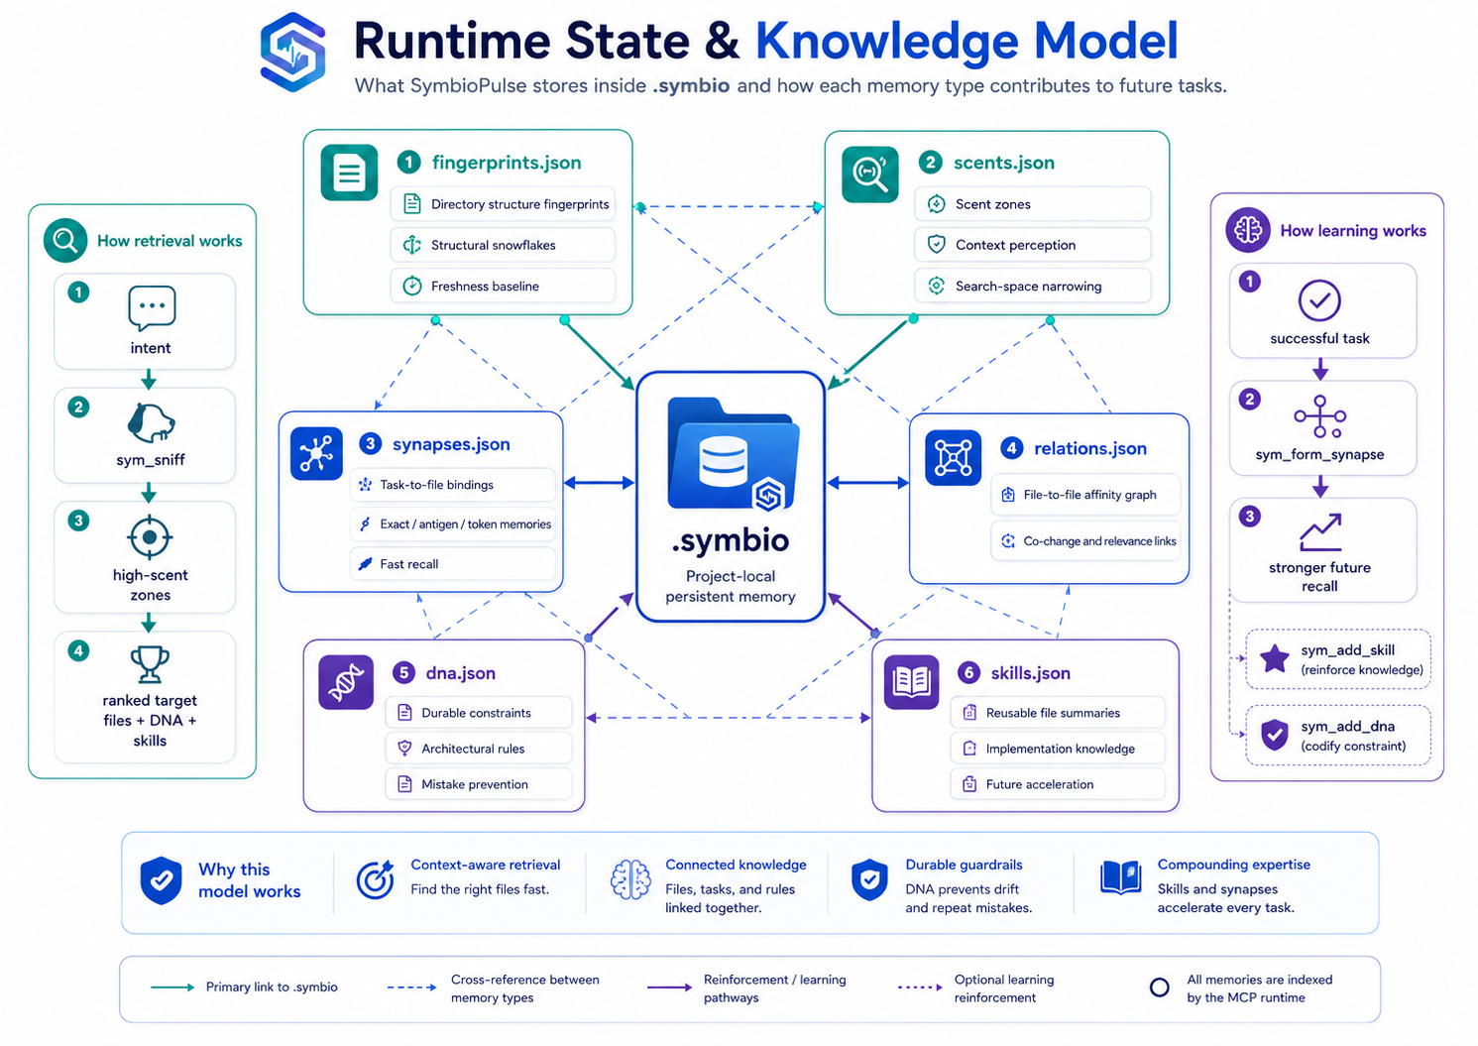Click the Architectural rules row
The height and width of the screenshot is (1046, 1478).
(479, 749)
